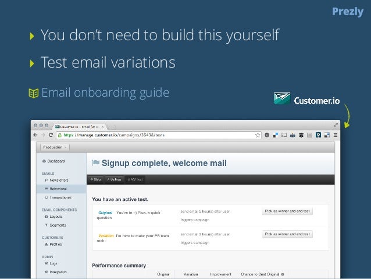This screenshot has width=371, height=279.
Task: Pick Original as winner and end test
Action: coord(287,211)
